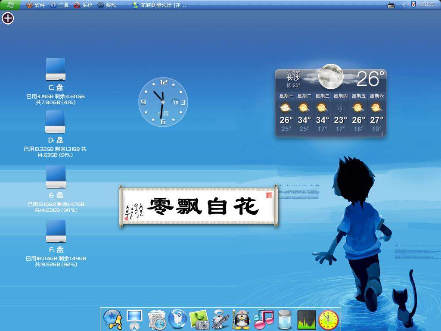
Task: Open the 系统 (System) menu
Action: pyautogui.click(x=83, y=5)
